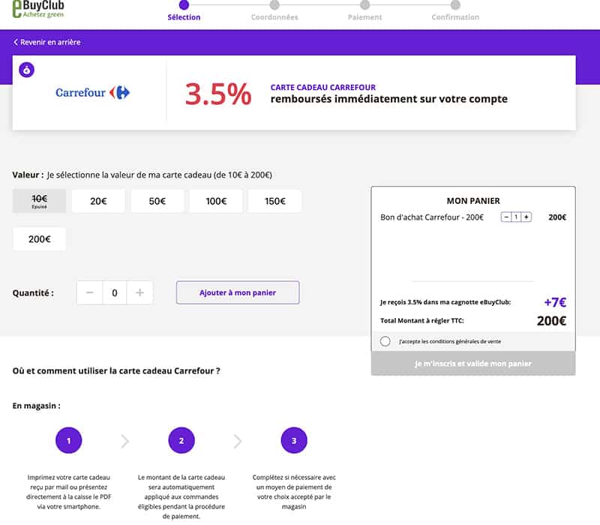
Task: Click the CARTE CADEAU CARREFOUR heading
Action: pos(323,87)
